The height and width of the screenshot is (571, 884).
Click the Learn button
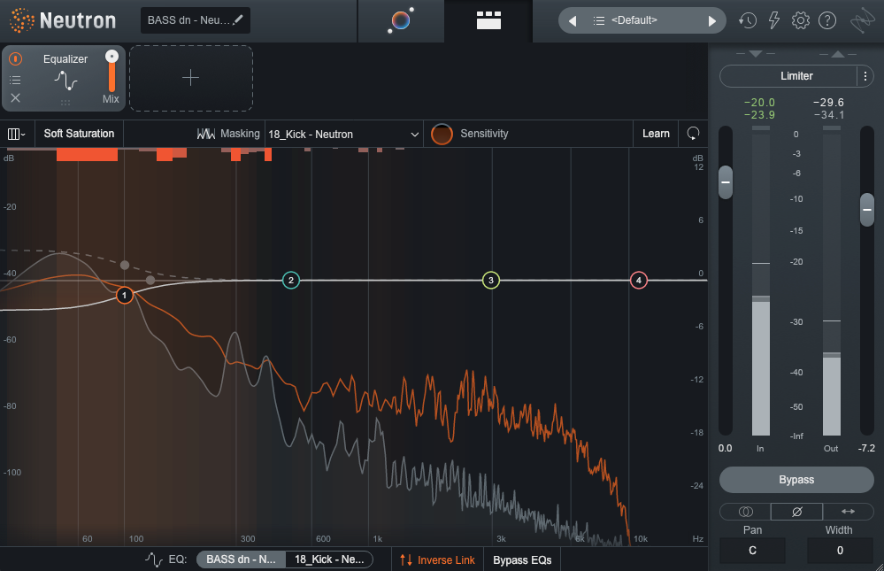[656, 134]
